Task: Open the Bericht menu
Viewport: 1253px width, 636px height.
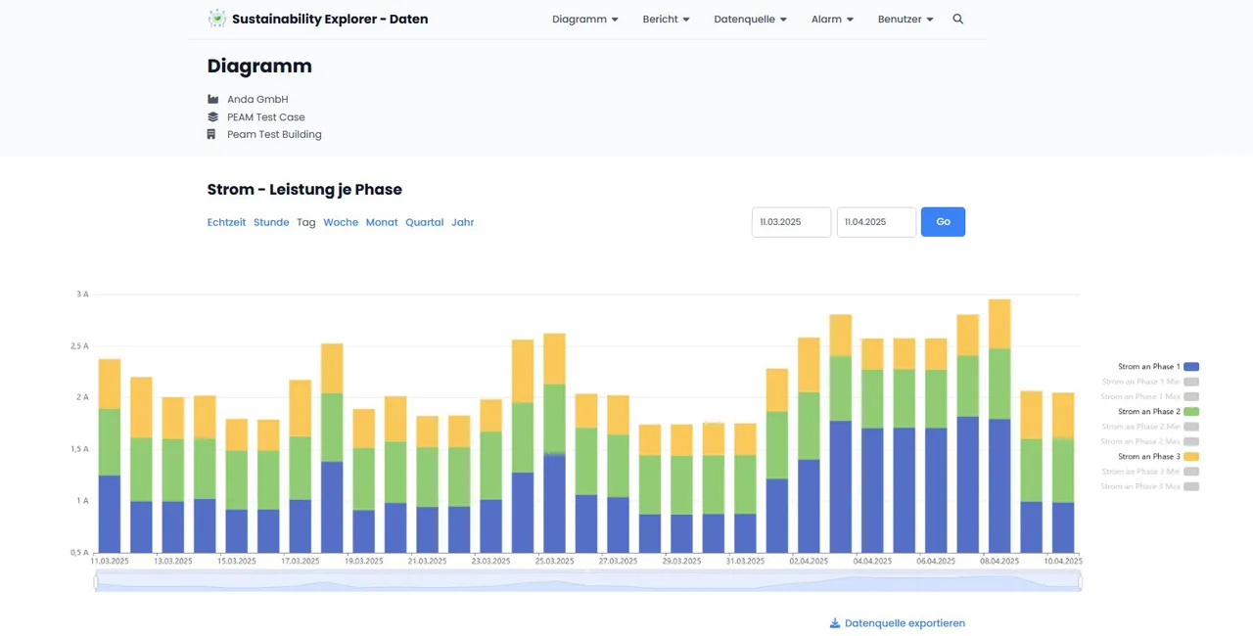Action: tap(666, 19)
